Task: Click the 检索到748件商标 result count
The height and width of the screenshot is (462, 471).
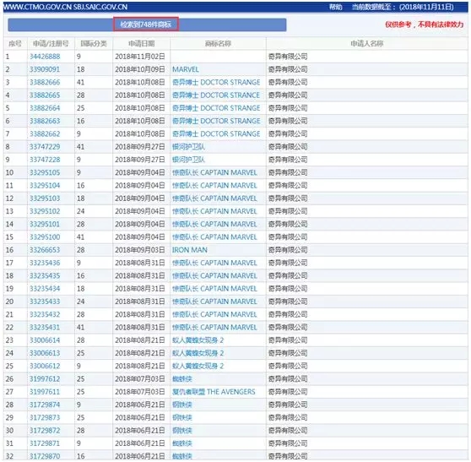Action: point(146,24)
